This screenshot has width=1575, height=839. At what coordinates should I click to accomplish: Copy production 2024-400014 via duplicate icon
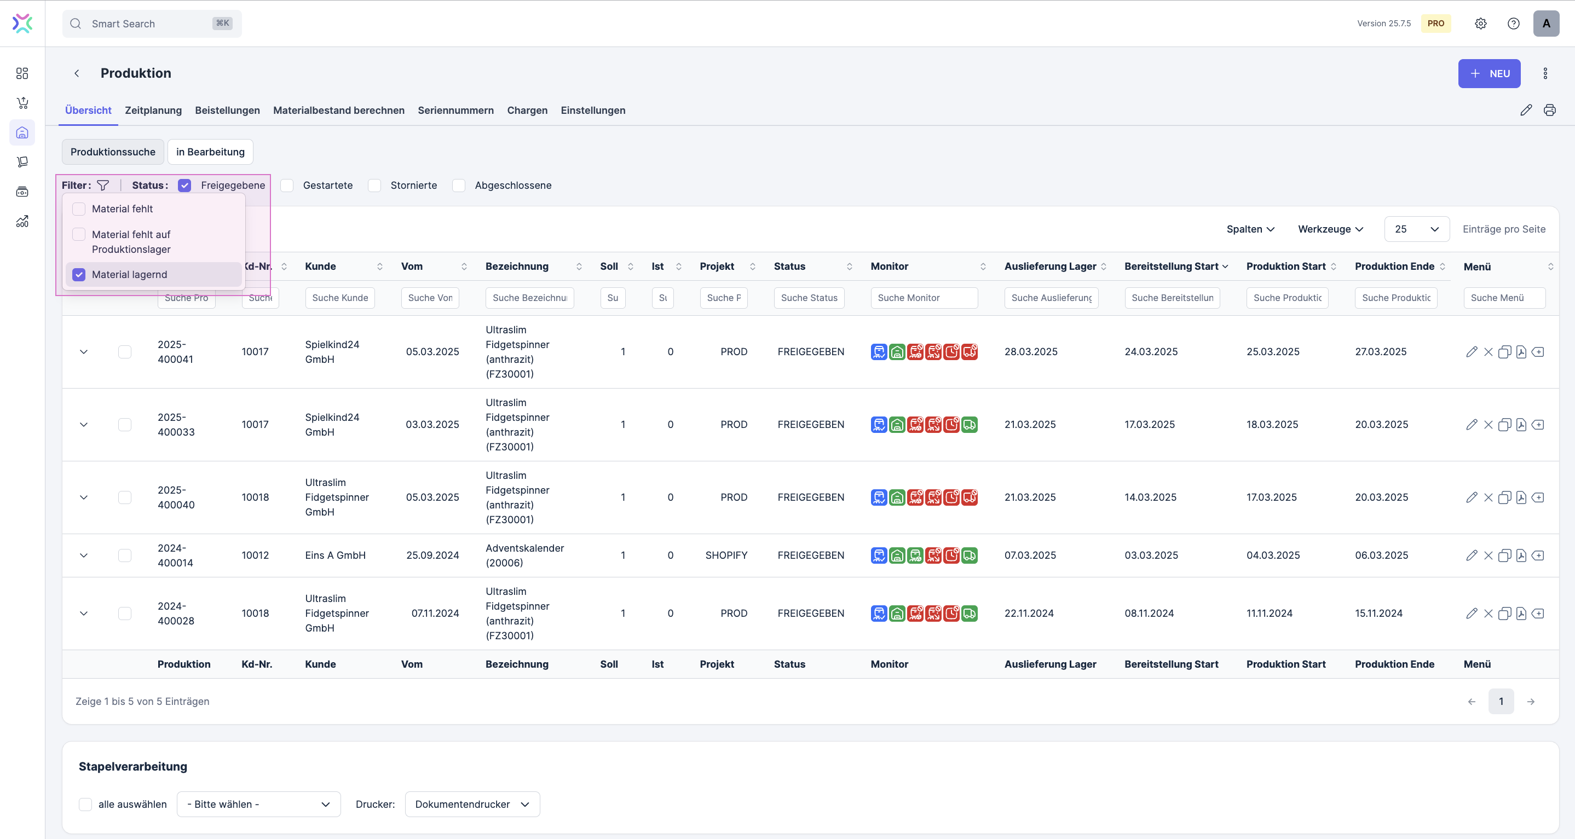pyautogui.click(x=1504, y=556)
